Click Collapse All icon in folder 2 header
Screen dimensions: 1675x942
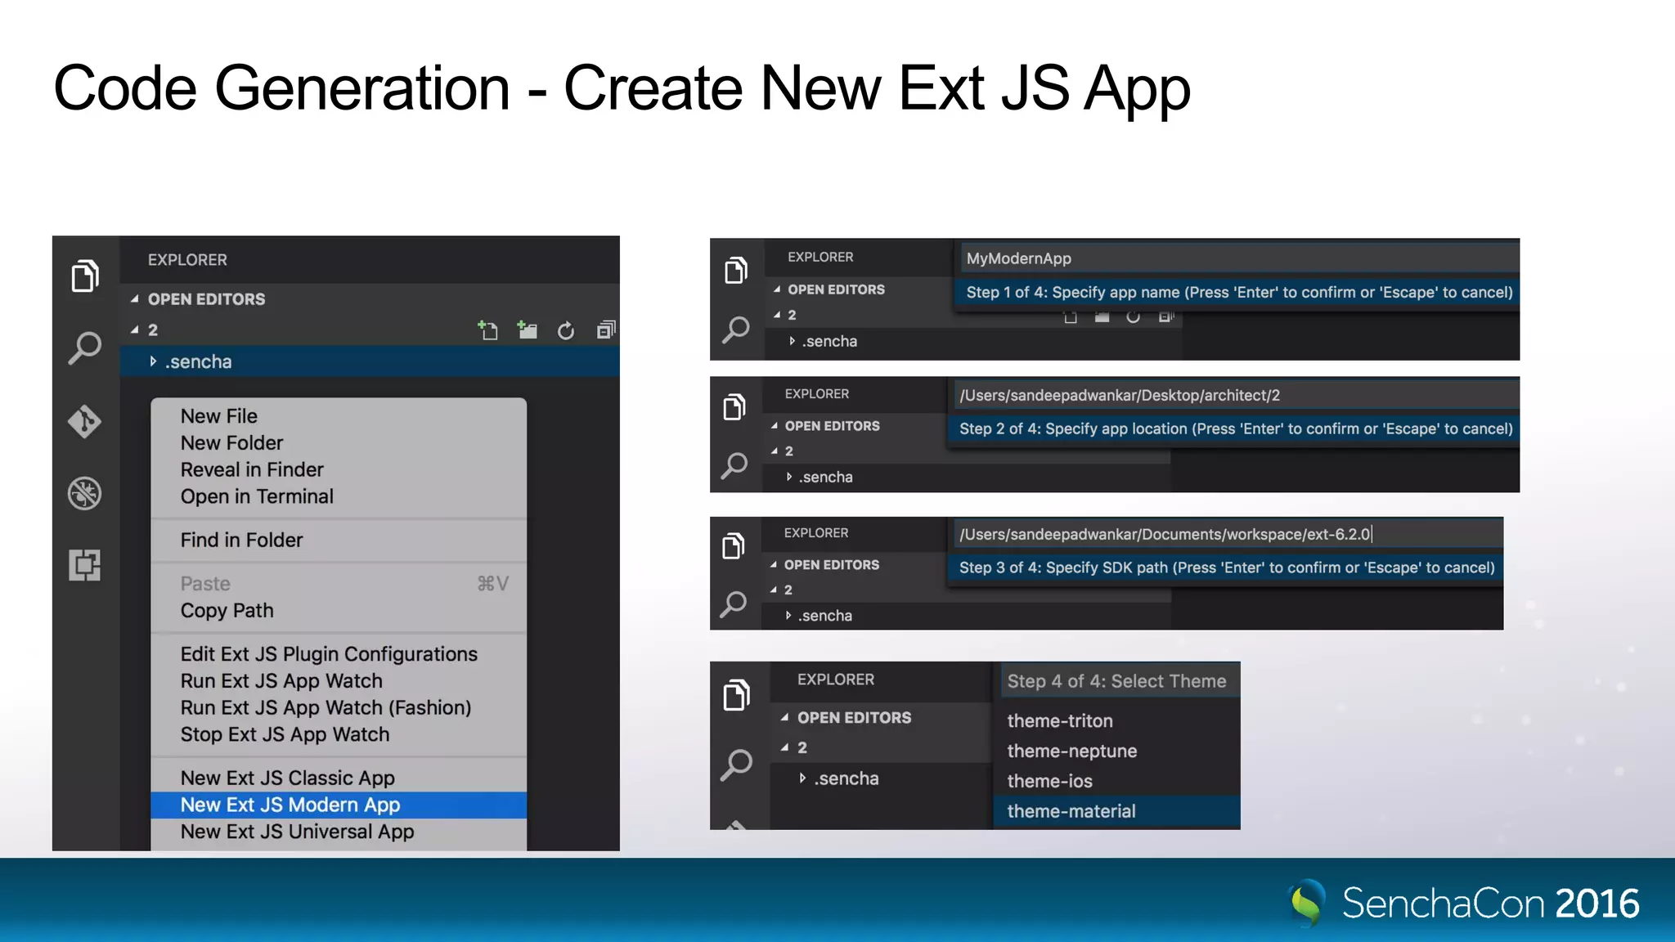point(605,330)
